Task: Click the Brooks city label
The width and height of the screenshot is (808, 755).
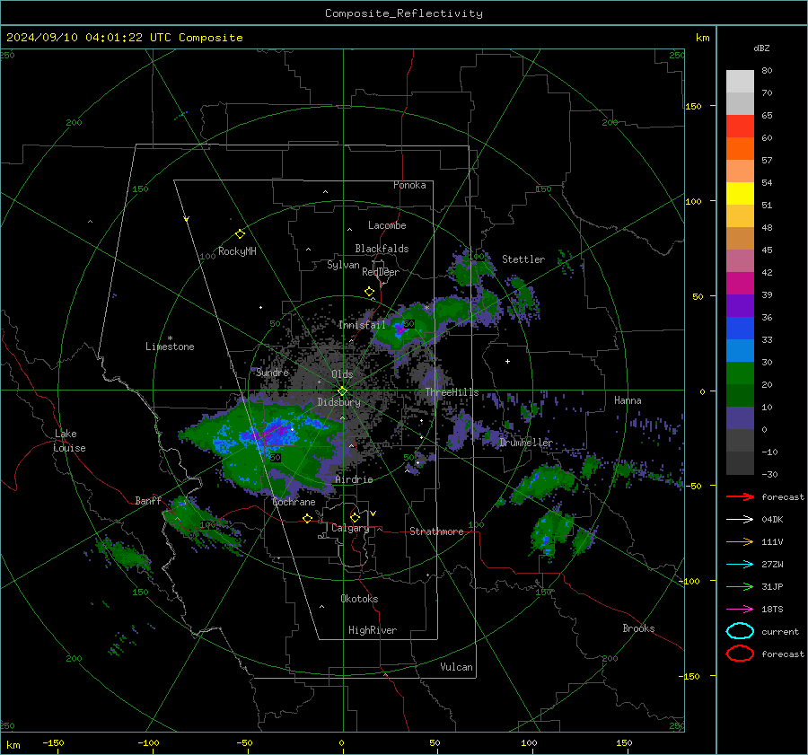Action: (638, 628)
